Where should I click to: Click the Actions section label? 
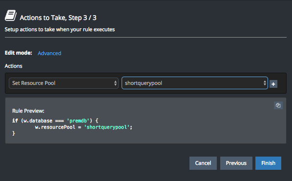[13, 66]
